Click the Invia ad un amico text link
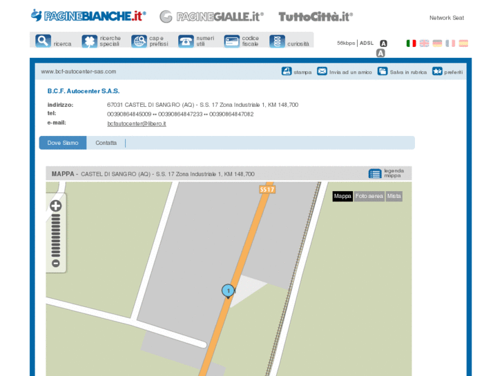The image size is (502, 376). click(351, 72)
